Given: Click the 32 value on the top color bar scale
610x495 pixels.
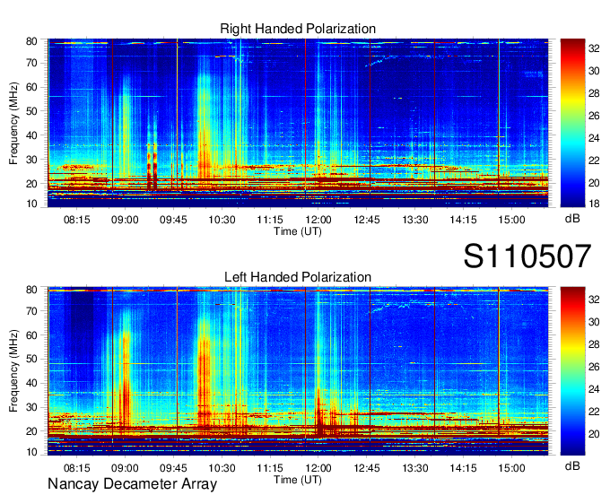Looking at the screenshot, I should click(x=594, y=48).
